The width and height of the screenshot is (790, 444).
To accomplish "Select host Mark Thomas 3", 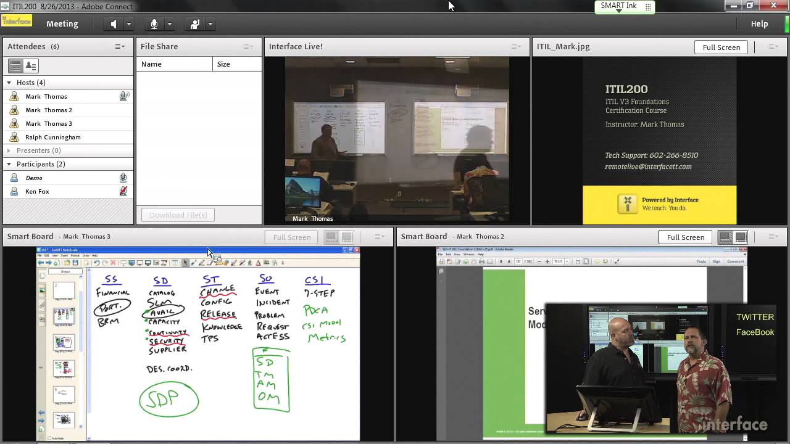I will coord(68,123).
